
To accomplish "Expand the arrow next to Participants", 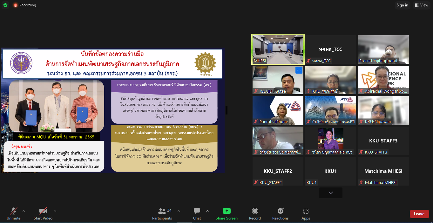I will pyautogui.click(x=179, y=211).
